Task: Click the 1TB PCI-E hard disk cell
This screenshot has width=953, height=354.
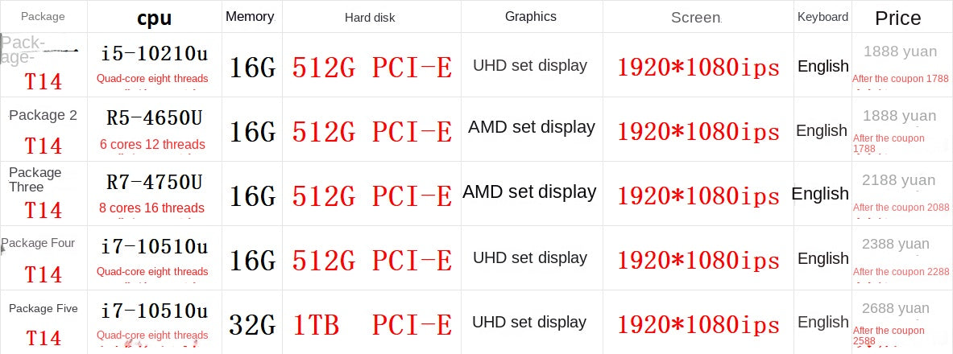Action: point(371,324)
